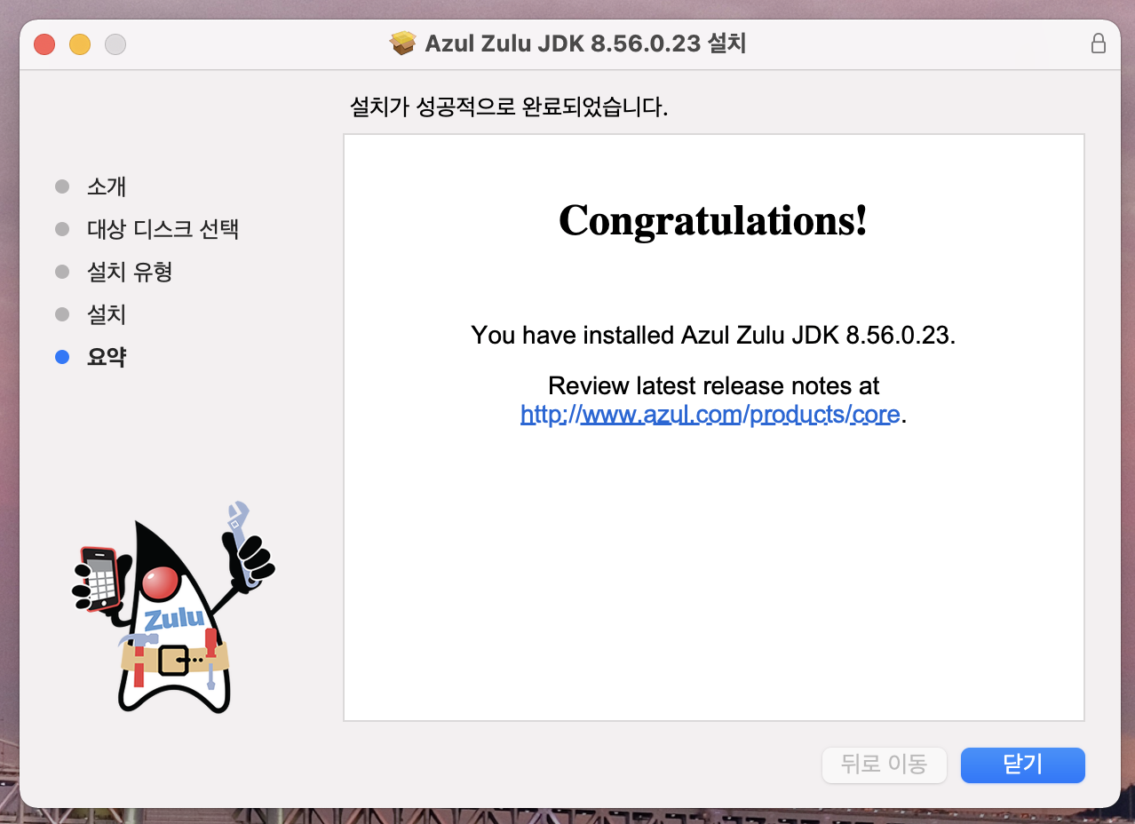The width and height of the screenshot is (1135, 824).
Task: Open the azul.com/products/core release notes link
Action: [x=710, y=415]
